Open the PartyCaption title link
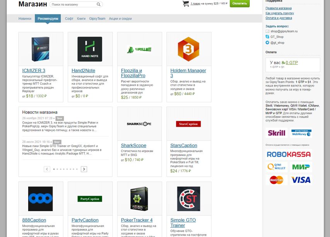 pyautogui.click(x=85, y=220)
